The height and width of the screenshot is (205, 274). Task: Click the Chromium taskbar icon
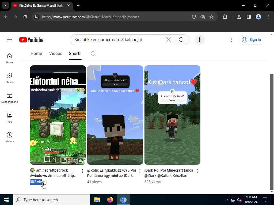(123, 200)
